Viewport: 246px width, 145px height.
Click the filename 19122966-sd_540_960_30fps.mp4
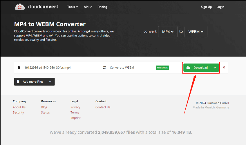click(48, 68)
